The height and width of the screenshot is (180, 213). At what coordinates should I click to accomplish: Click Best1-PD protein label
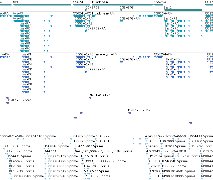pyautogui.click(x=173, y=59)
